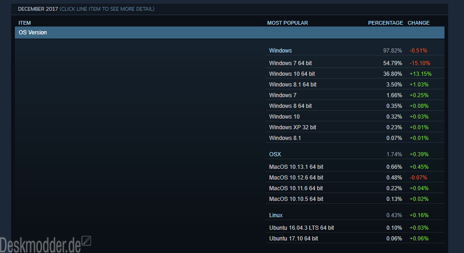
Task: Click the 0.43% Linux percentage
Action: pyautogui.click(x=394, y=215)
